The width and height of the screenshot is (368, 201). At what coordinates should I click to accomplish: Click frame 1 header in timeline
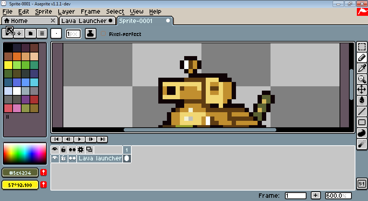[127, 150]
